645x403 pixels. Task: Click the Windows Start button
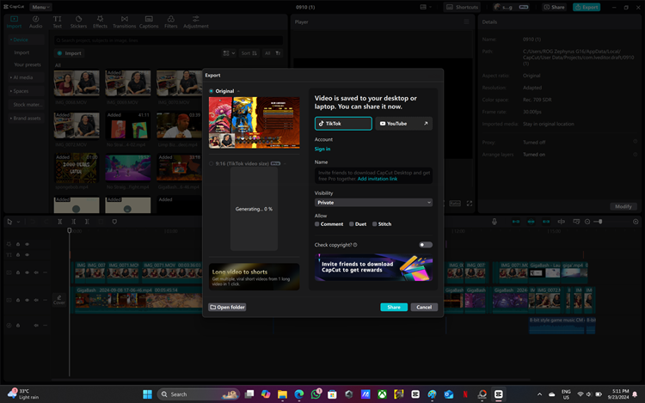pyautogui.click(x=147, y=394)
